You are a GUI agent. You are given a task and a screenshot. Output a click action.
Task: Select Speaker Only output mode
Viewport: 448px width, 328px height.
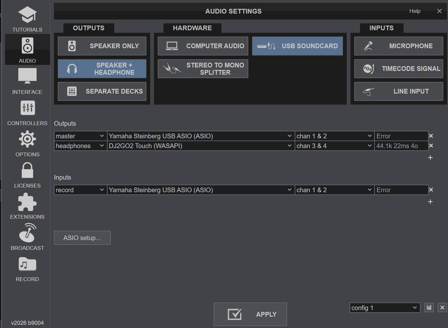[x=102, y=46]
